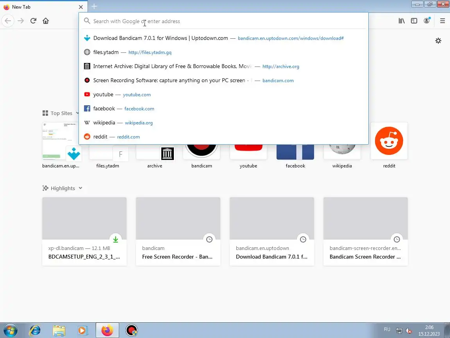Collapse the Highlights section
Screen dimensions: 450x338
(x=80, y=188)
